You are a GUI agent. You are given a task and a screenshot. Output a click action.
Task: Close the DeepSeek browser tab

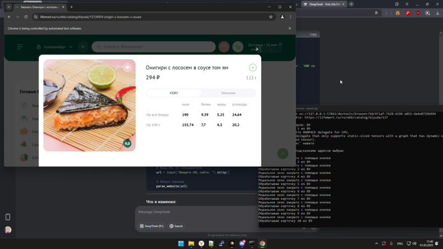(x=343, y=4)
